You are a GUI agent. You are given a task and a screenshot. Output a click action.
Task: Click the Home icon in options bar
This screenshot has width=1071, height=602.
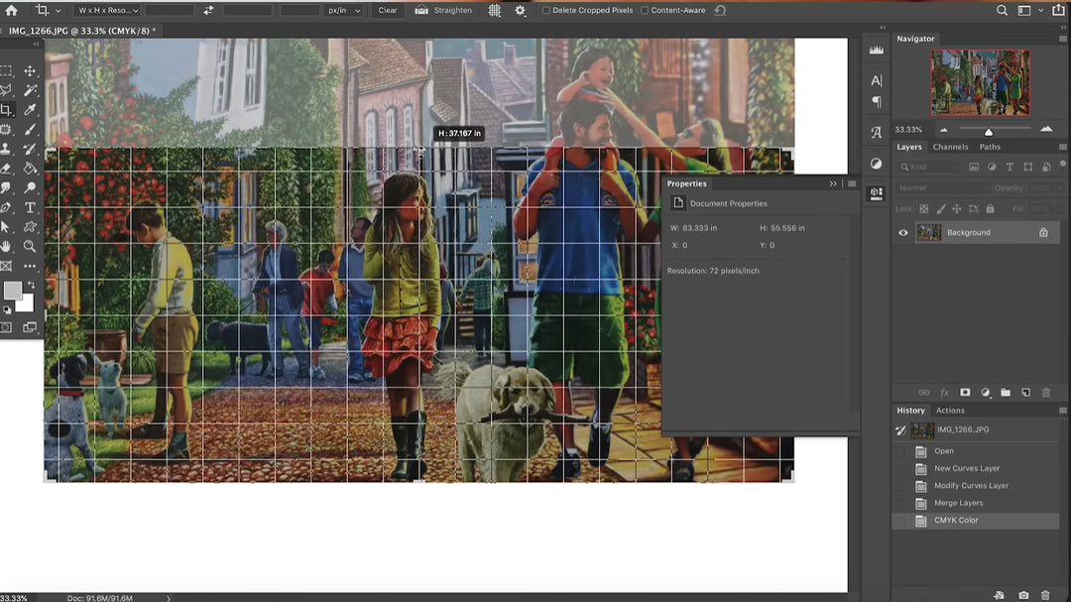click(x=12, y=10)
